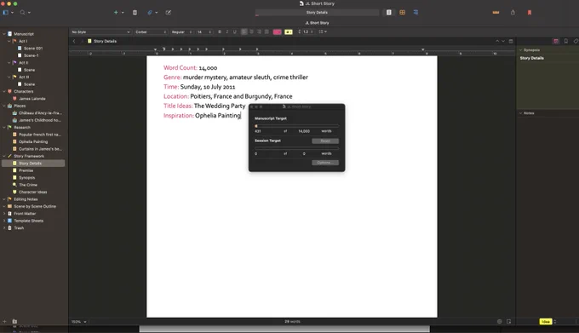Expand the Editing Notes folder
This screenshot has width=579, height=333.
pos(4,199)
